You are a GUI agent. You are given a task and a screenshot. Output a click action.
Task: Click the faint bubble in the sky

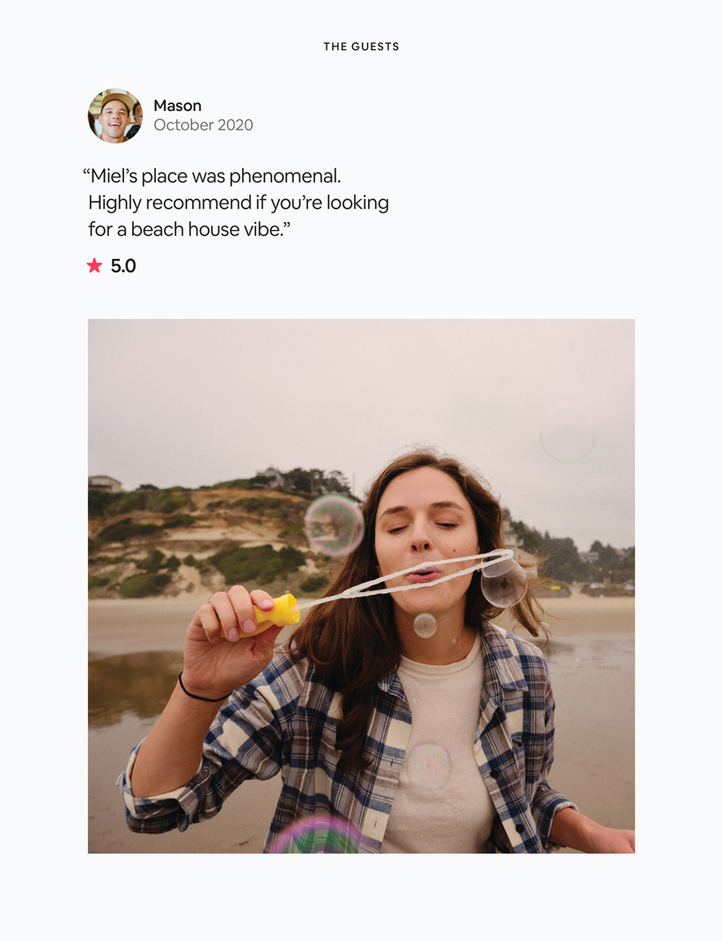pyautogui.click(x=568, y=434)
